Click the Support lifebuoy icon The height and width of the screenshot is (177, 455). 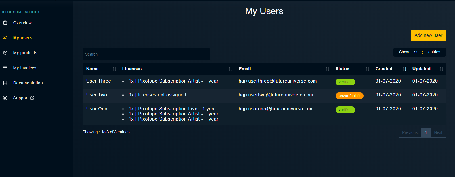tap(5, 98)
